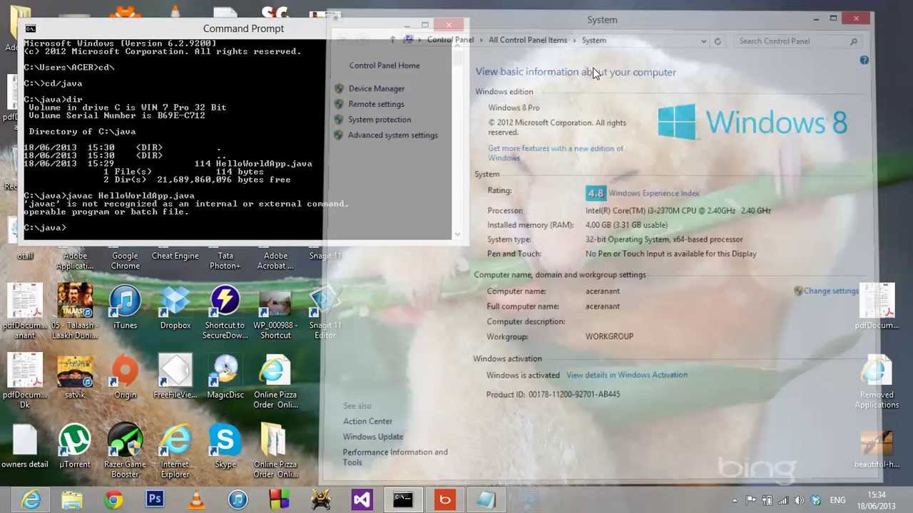Click the Tata Photon+ desktop label
The width and height of the screenshot is (913, 513).
point(225,261)
